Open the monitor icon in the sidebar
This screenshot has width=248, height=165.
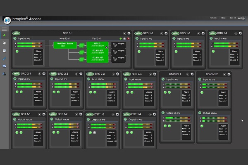(x=4, y=66)
